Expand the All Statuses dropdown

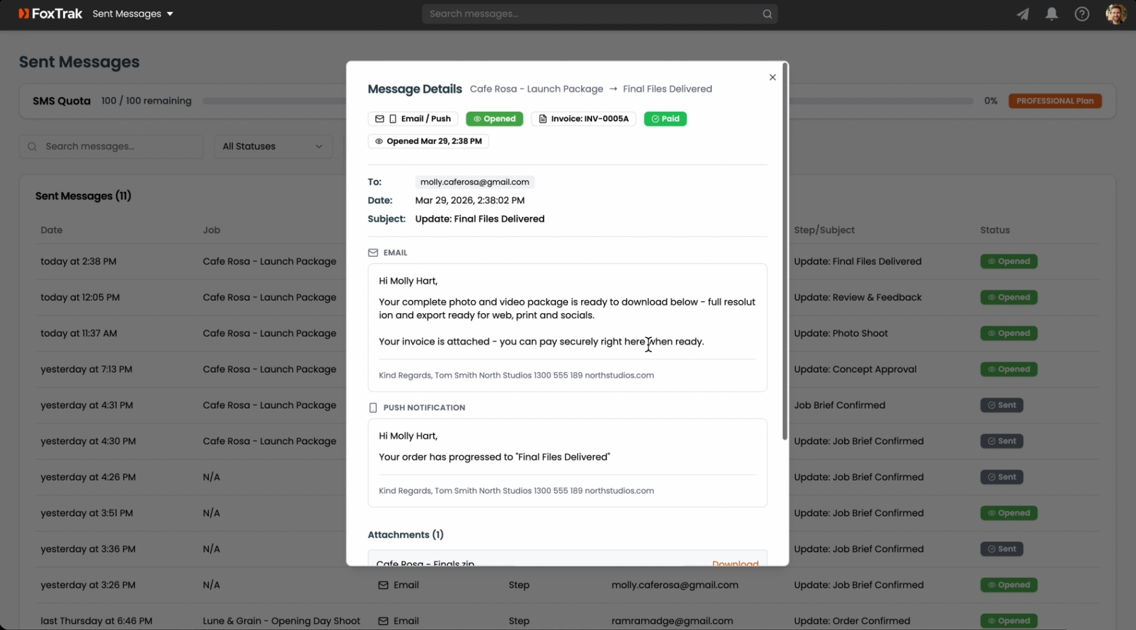[273, 146]
